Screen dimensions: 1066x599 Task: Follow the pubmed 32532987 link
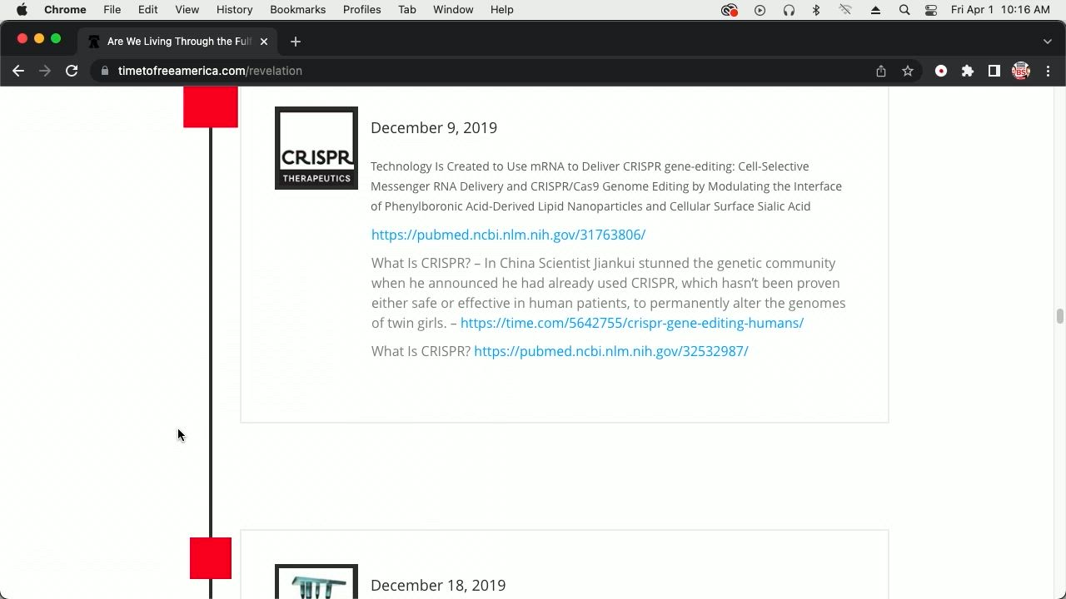pos(610,351)
